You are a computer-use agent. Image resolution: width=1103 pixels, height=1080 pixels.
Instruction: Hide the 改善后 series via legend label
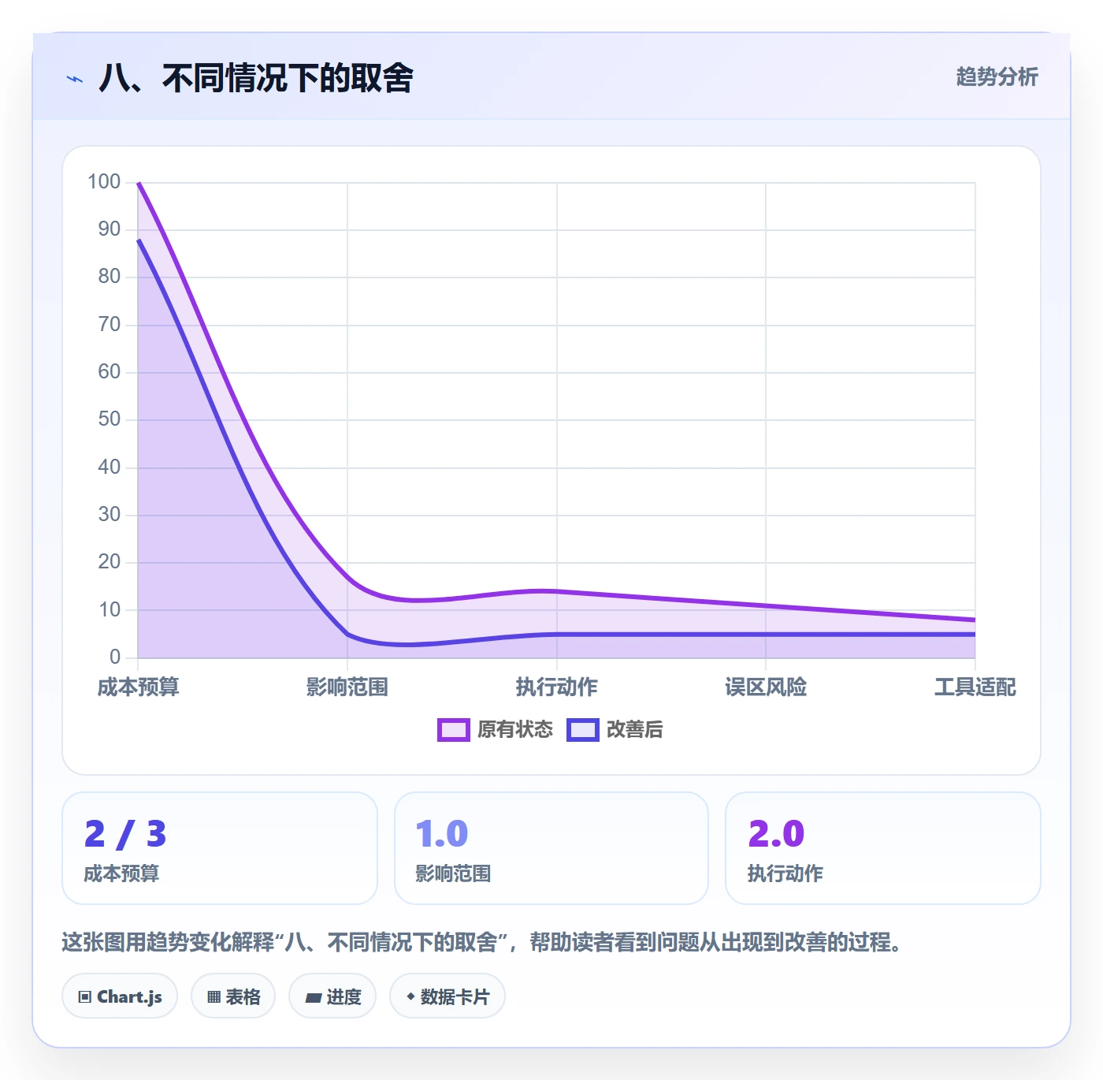click(634, 730)
